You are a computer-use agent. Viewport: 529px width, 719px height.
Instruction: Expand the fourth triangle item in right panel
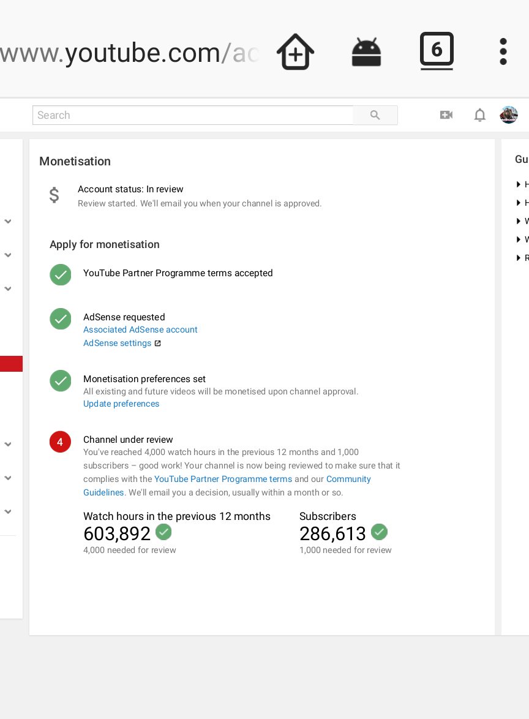coord(519,239)
